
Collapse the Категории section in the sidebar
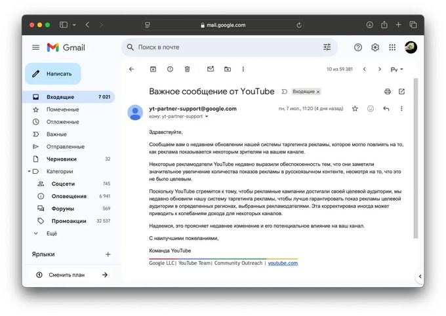[x=28, y=171]
